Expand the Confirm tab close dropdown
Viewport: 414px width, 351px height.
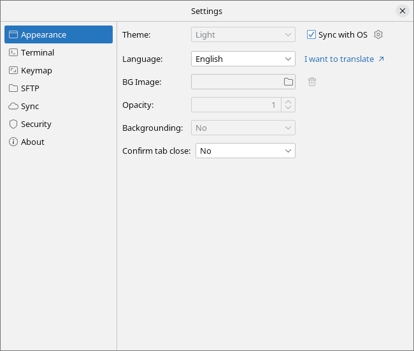(x=245, y=151)
